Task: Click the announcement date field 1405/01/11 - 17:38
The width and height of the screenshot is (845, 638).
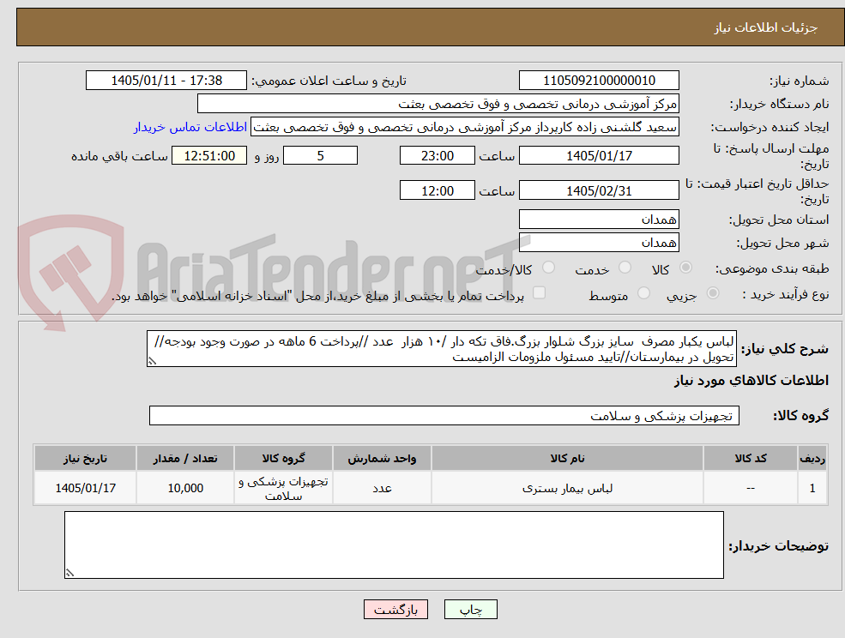Action: tap(166, 81)
